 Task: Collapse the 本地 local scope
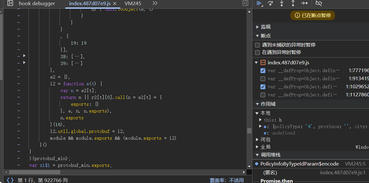[257, 113]
